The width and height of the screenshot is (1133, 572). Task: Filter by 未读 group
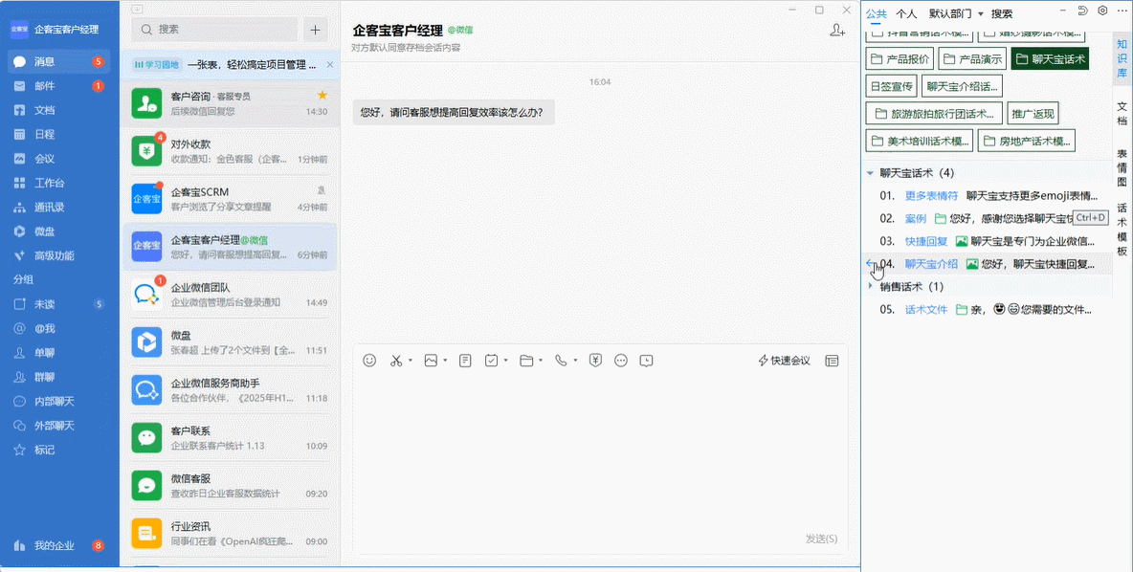coord(59,304)
